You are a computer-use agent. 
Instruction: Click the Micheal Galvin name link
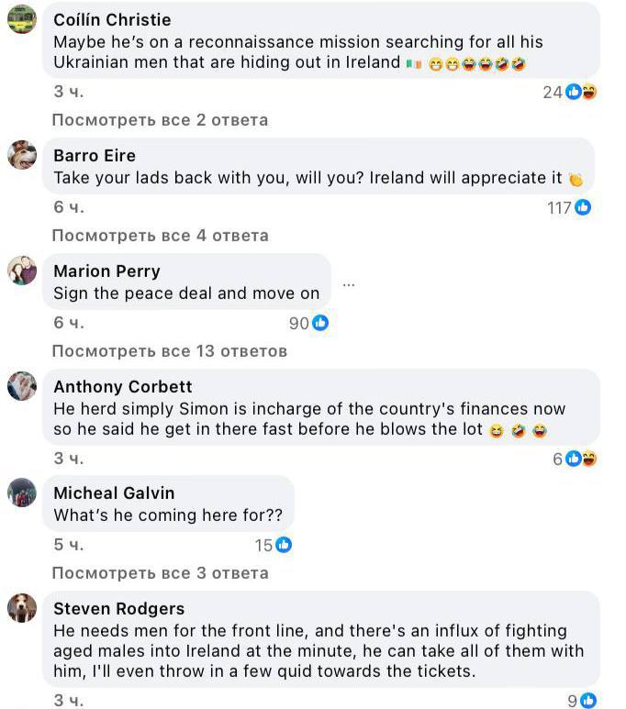(114, 493)
